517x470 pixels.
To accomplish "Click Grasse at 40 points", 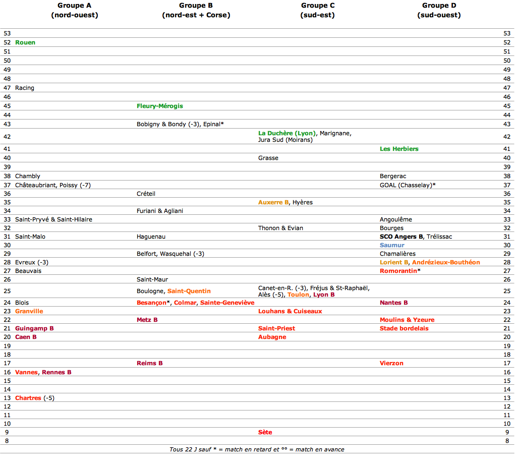I will click(268, 158).
